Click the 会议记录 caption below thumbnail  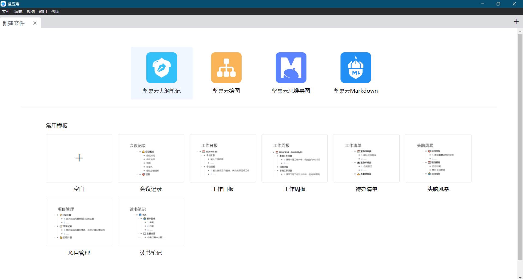151,189
